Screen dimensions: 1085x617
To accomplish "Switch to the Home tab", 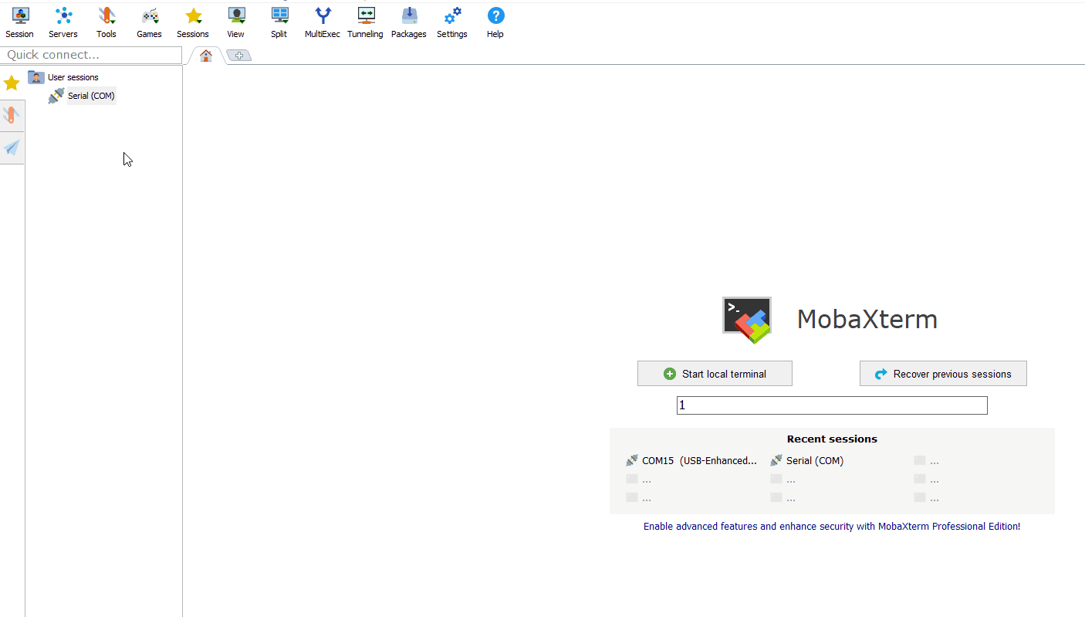I will pyautogui.click(x=206, y=56).
